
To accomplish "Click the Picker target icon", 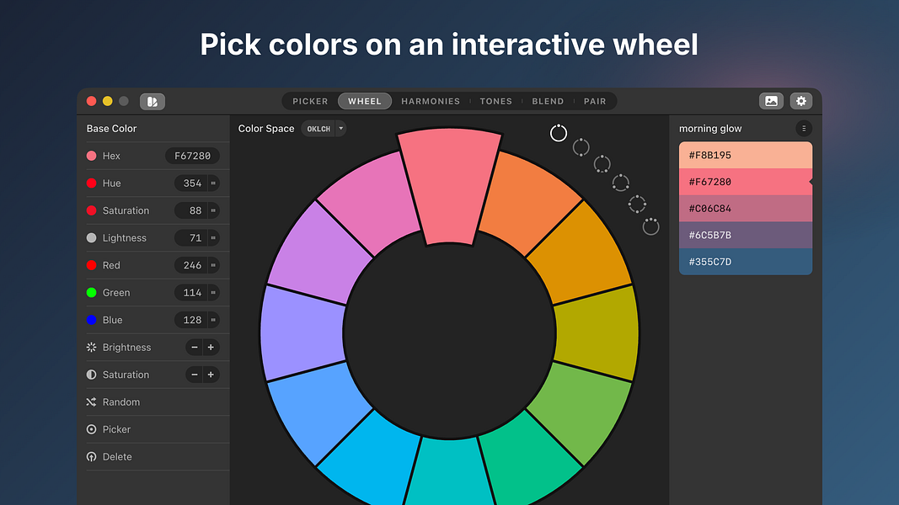I will [91, 429].
